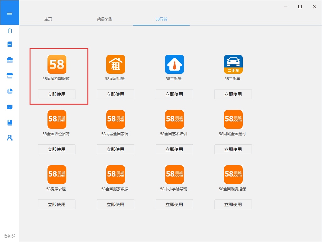322x242 pixels.
Task: Click the 58全国搬家数据 template icon
Action: click(x=116, y=175)
